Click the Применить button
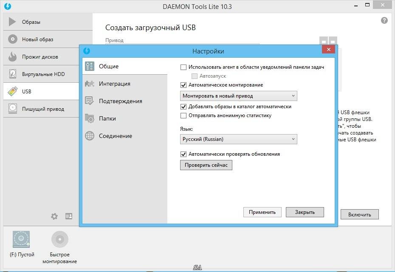395x272 pixels. point(262,212)
